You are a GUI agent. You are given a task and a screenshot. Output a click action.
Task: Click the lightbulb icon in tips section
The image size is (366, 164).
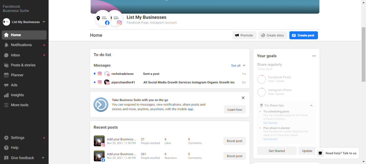point(261,105)
